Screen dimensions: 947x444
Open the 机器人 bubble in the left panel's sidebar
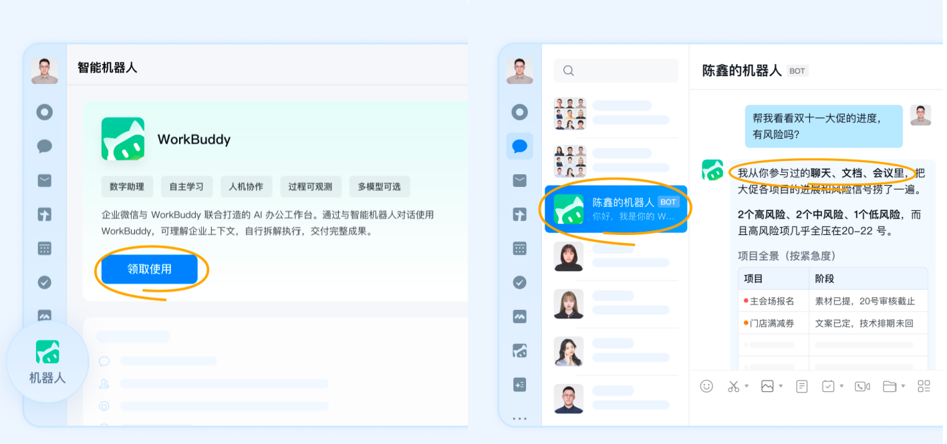[x=47, y=362]
